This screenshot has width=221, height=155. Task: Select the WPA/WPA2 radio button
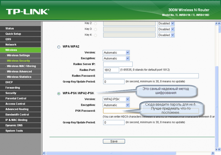click(x=59, y=47)
